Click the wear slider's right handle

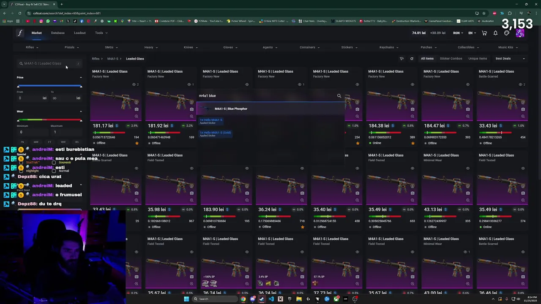click(x=81, y=120)
